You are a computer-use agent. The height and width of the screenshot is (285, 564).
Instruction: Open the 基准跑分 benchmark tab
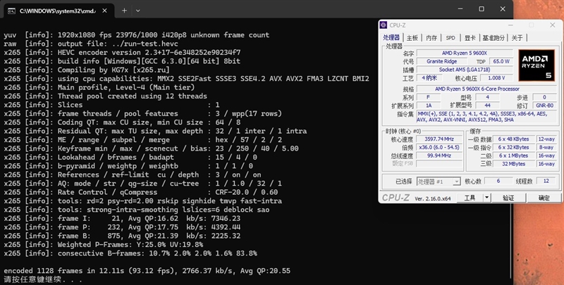pyautogui.click(x=493, y=38)
